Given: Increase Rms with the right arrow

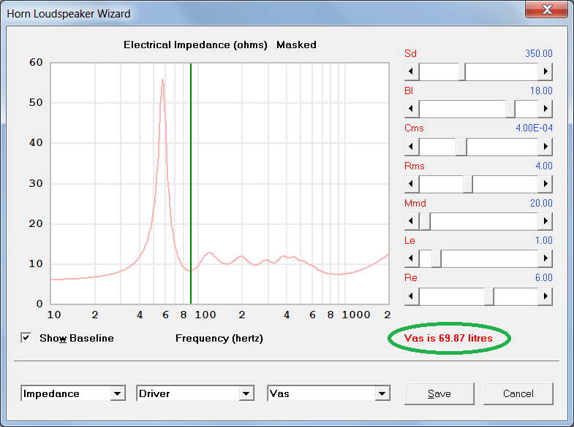Looking at the screenshot, I should tap(545, 184).
